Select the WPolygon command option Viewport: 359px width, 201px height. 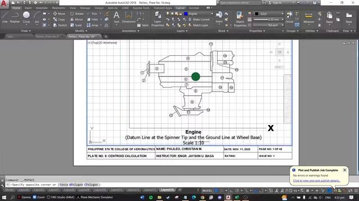[x=76, y=185]
